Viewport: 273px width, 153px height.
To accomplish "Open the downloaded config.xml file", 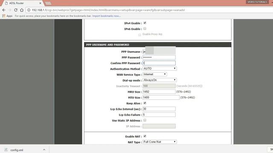I will (17, 150).
